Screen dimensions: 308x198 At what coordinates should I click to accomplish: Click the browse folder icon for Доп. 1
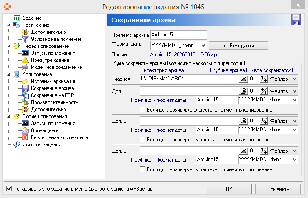(243, 91)
